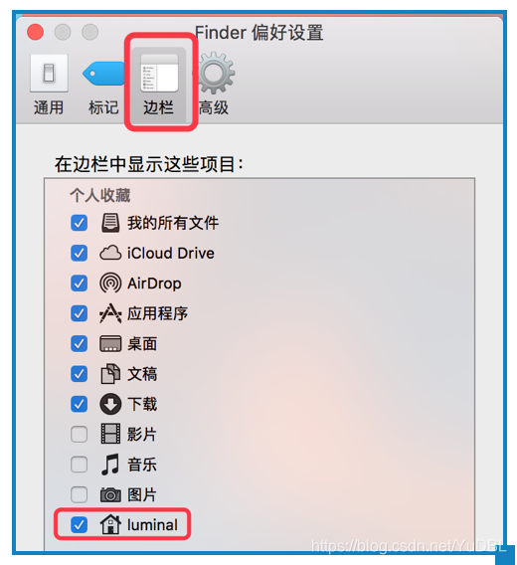The width and height of the screenshot is (517, 565).
Task: Open the 高级 advanced gear tab
Action: click(215, 85)
